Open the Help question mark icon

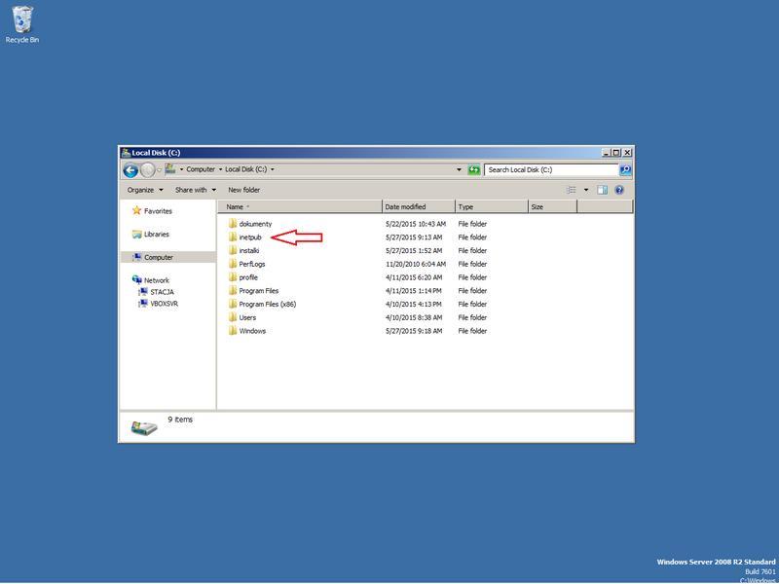(619, 190)
